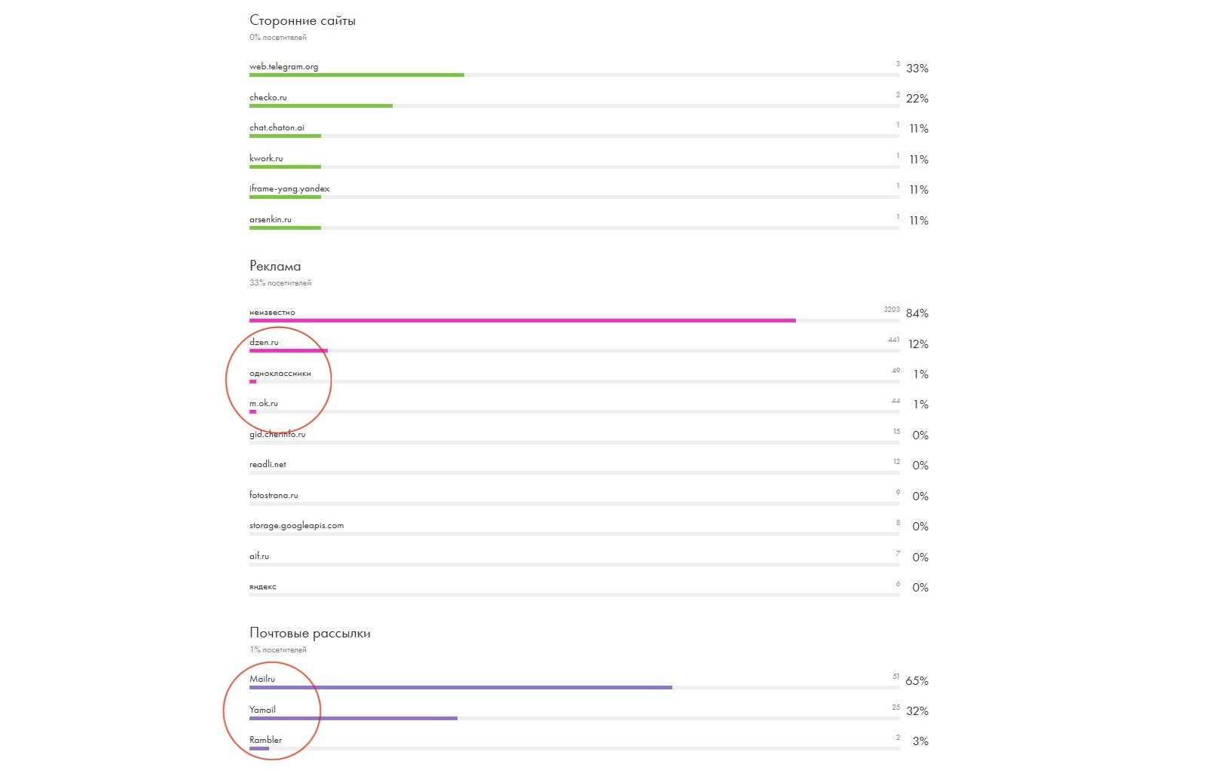Open the m.ok.ru advertising entry

point(263,404)
